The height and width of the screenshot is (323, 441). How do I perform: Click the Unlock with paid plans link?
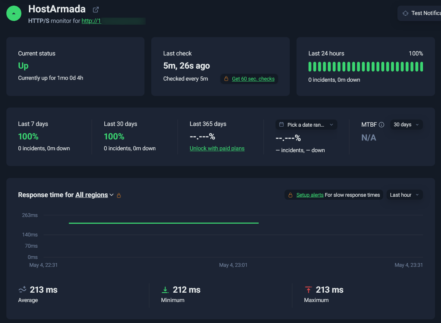coord(217,148)
